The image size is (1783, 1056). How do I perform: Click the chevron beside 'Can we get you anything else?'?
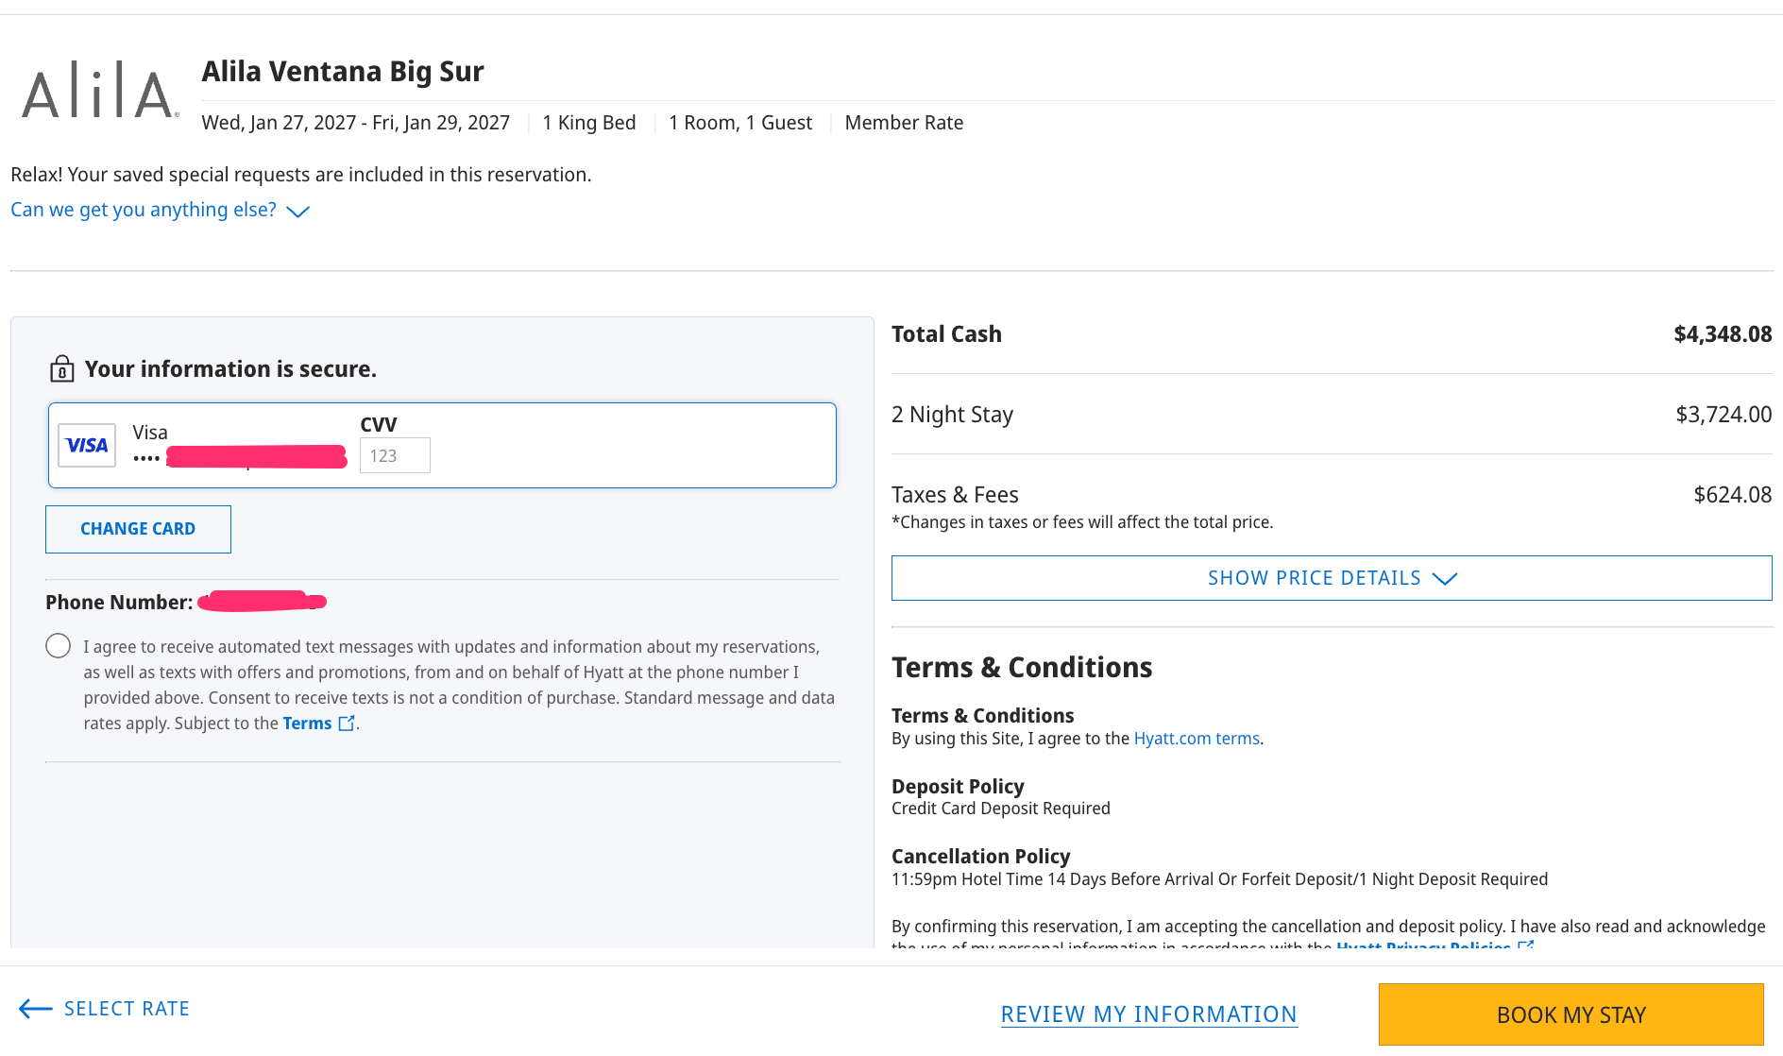[x=297, y=212]
